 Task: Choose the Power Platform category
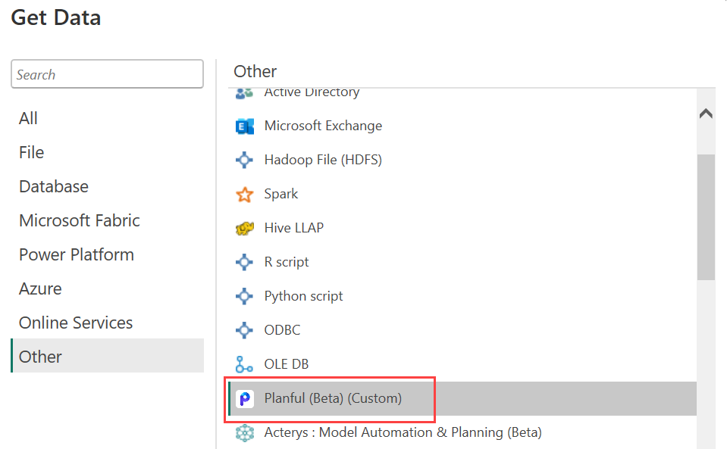point(77,255)
